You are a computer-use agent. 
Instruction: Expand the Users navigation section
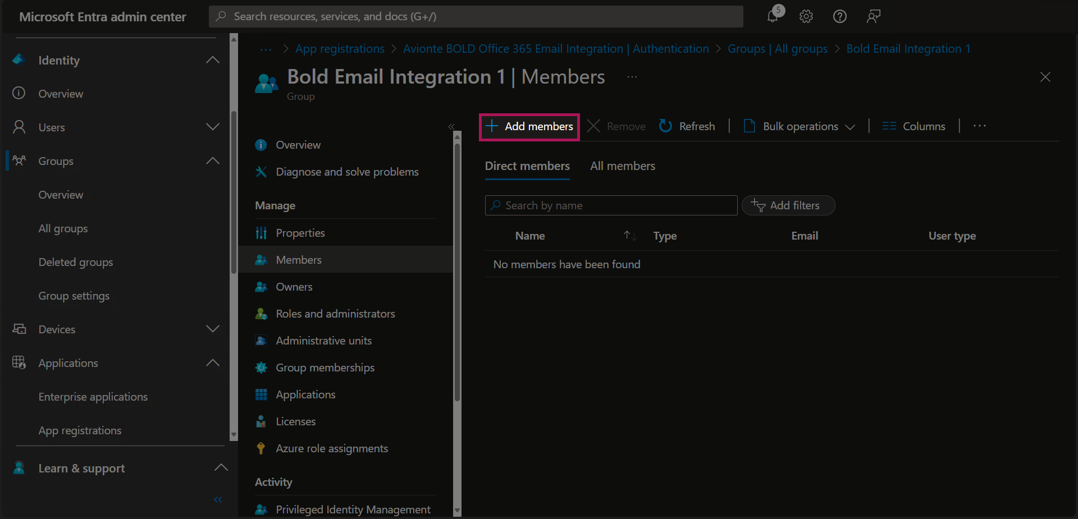[213, 127]
